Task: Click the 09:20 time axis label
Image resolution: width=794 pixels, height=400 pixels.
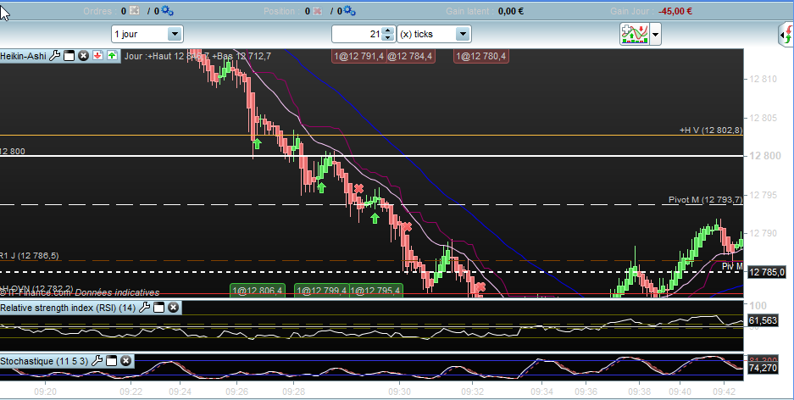Action: pyautogui.click(x=45, y=392)
